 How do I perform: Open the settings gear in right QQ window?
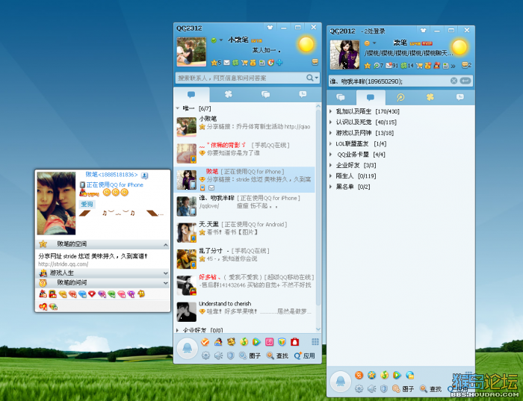coord(359,388)
